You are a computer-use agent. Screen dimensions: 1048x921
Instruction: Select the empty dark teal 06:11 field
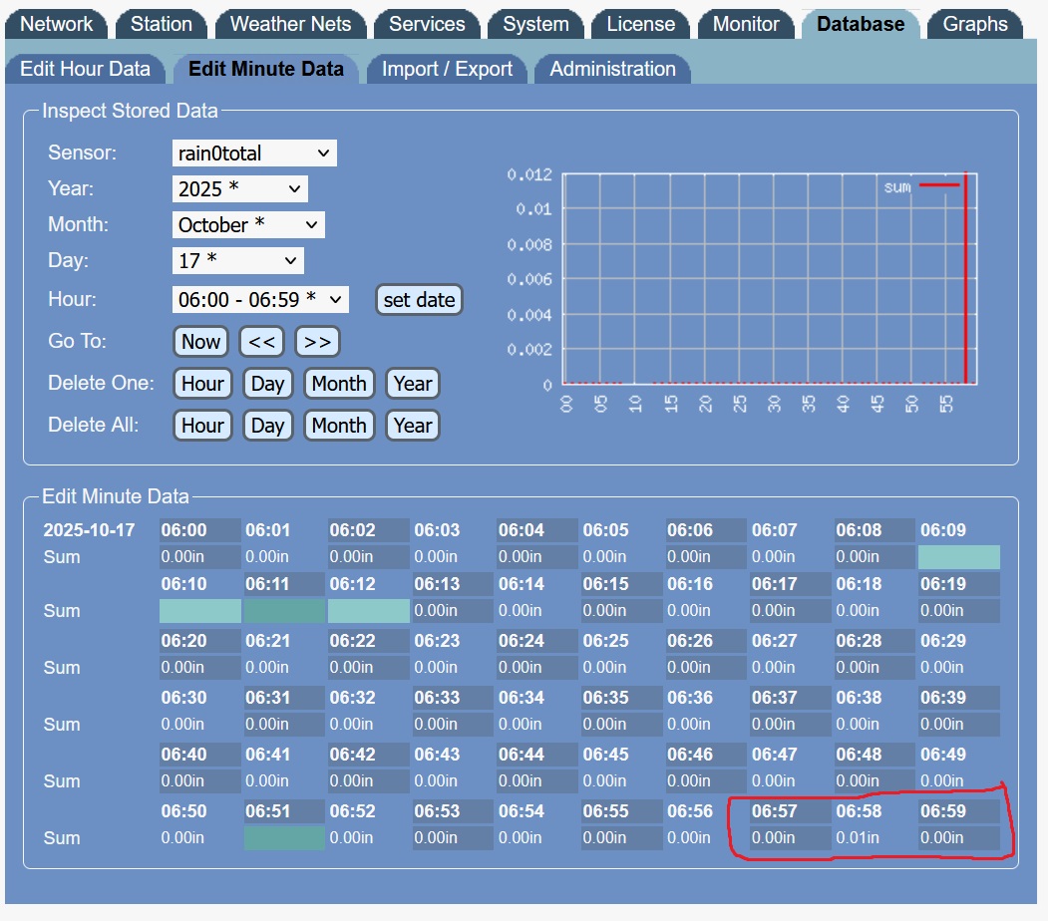pyautogui.click(x=284, y=611)
